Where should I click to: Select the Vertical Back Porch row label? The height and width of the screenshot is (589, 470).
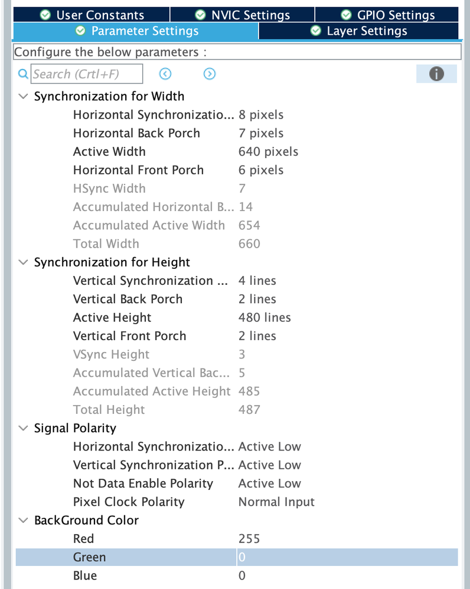point(128,299)
